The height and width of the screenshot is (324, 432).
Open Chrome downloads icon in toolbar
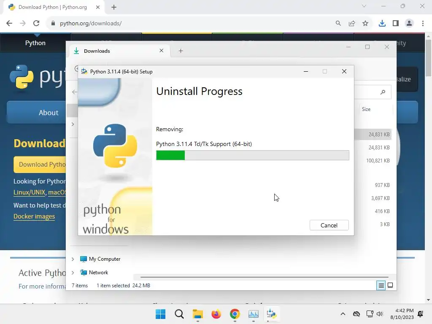[x=382, y=23]
